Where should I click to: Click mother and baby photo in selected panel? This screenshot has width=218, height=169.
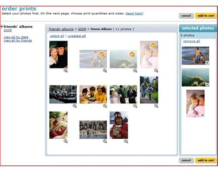[x=195, y=103]
